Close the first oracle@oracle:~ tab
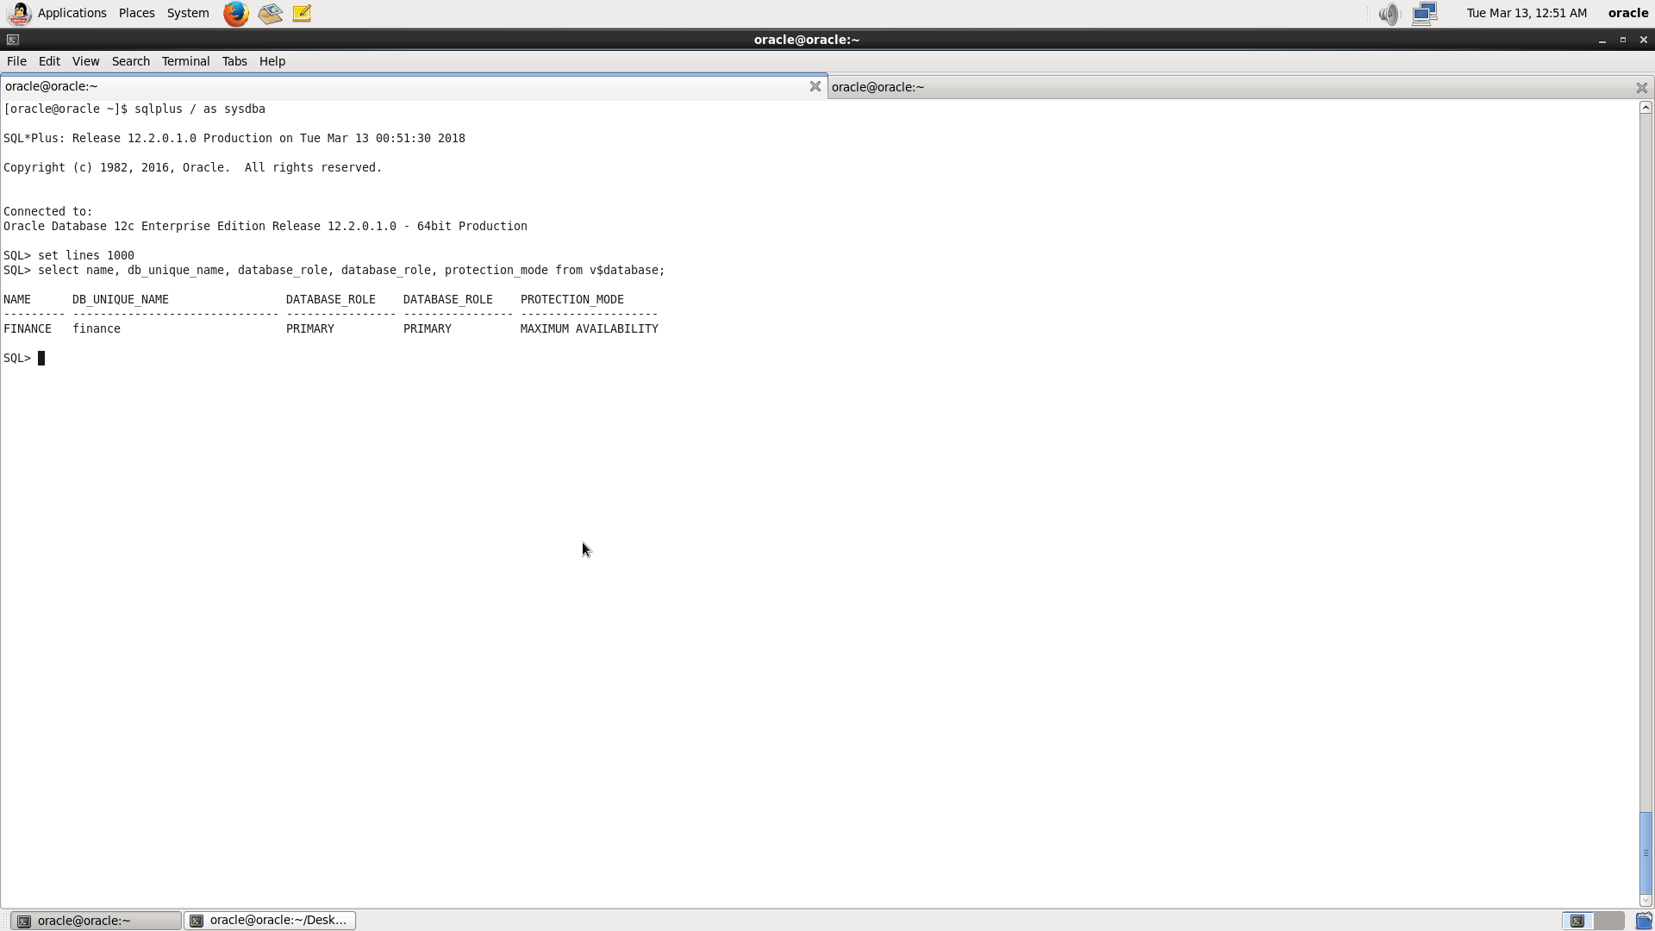Screen dimensions: 1655x931 coord(815,86)
